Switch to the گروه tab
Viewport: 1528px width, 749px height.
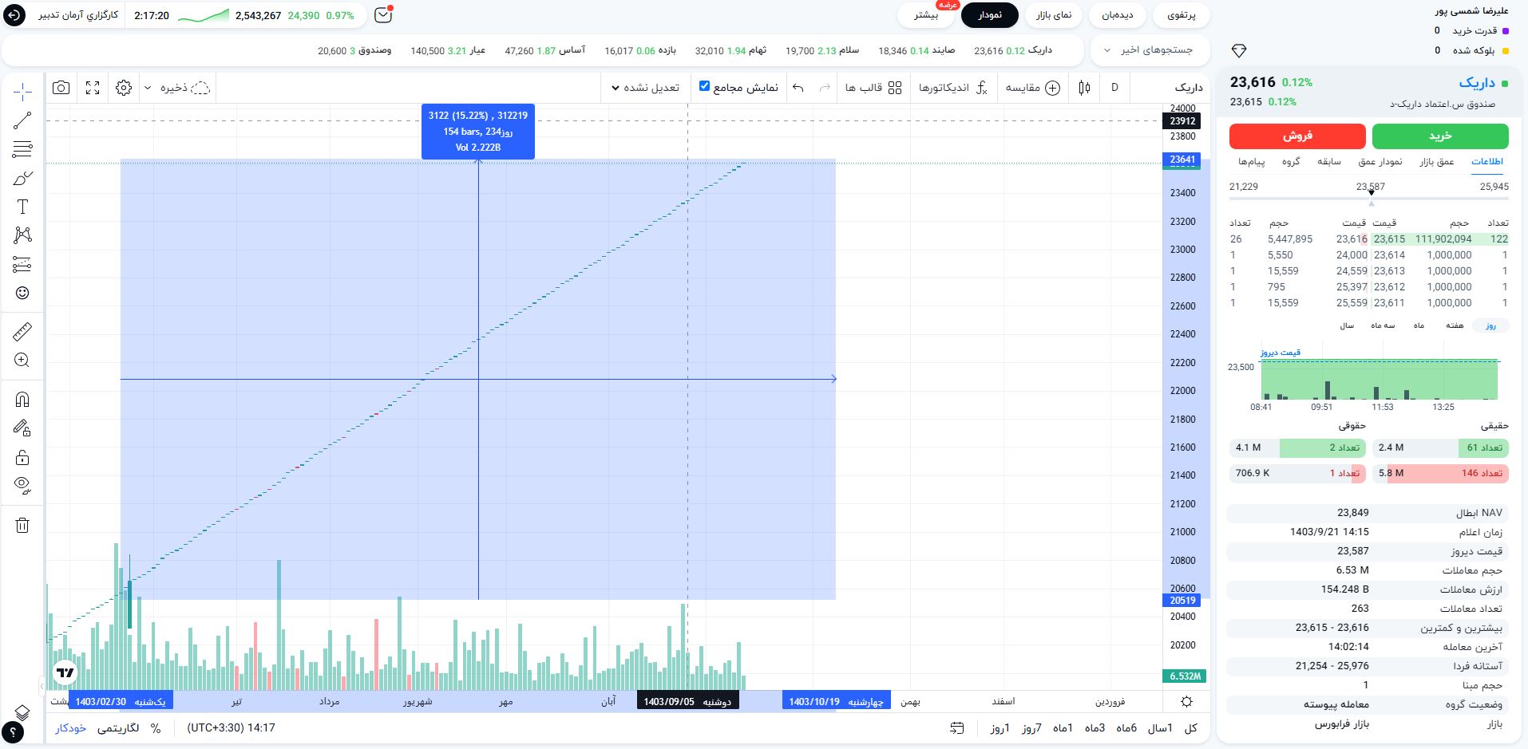pyautogui.click(x=1291, y=162)
